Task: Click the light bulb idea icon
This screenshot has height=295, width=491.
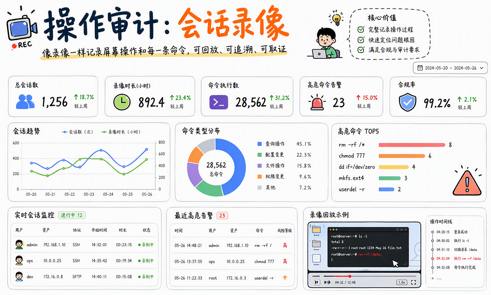Action: point(336,18)
